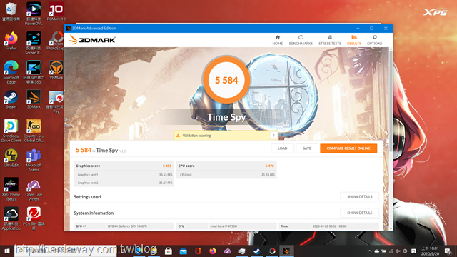This screenshot has width=457, height=257.
Task: Open CyberLink Application Manager shortcut
Action: (x=11, y=218)
